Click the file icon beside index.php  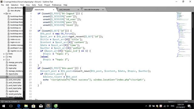tap(7, 65)
